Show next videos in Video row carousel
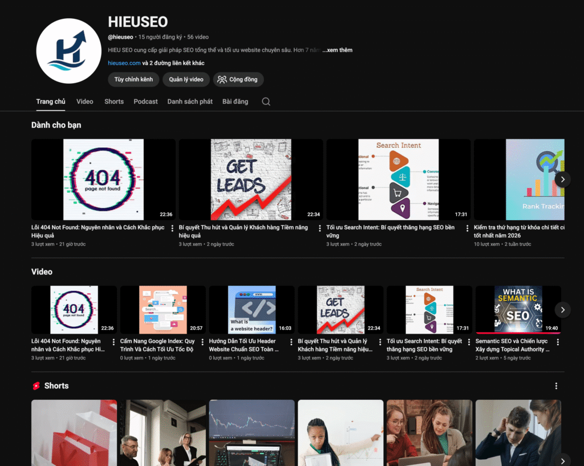Image resolution: width=584 pixels, height=466 pixels. 563,310
